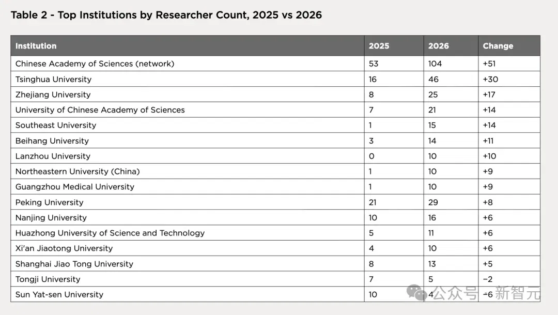Click the 2025 value '53' for Chinese Academy of Sciences
The image size is (558, 315).
pos(374,64)
